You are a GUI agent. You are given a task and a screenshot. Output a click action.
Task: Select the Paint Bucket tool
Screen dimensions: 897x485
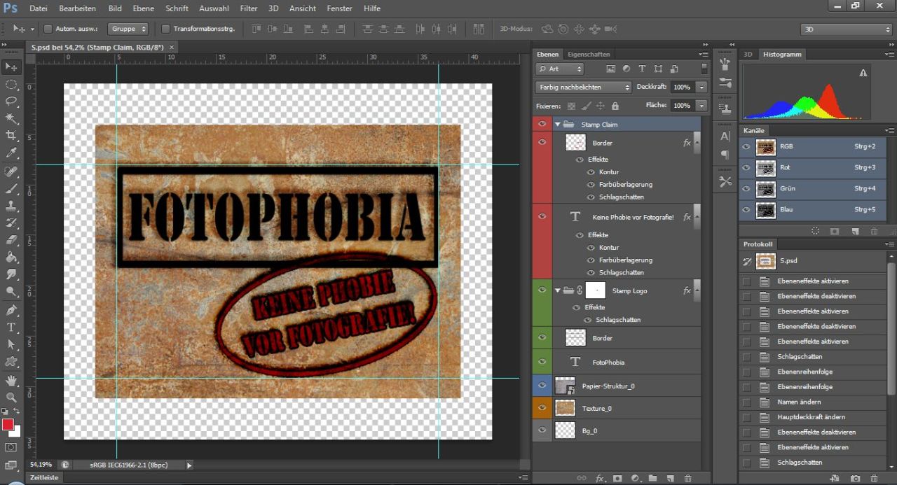pos(12,257)
